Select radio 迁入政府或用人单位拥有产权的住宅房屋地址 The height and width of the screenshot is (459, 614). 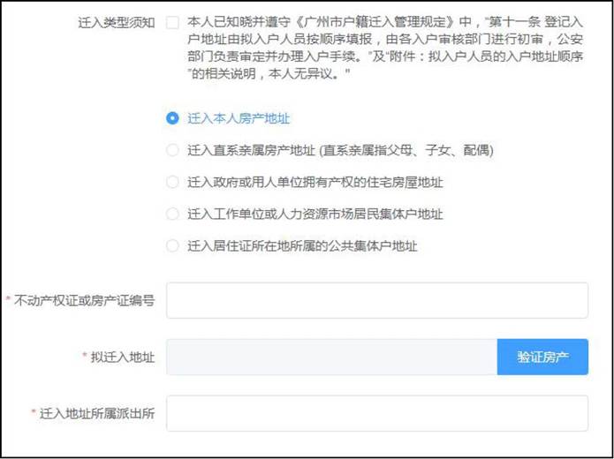tap(172, 182)
